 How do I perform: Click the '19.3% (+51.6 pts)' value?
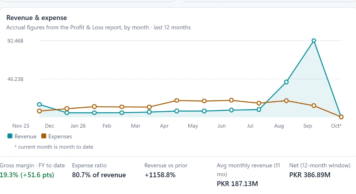pos(27,175)
